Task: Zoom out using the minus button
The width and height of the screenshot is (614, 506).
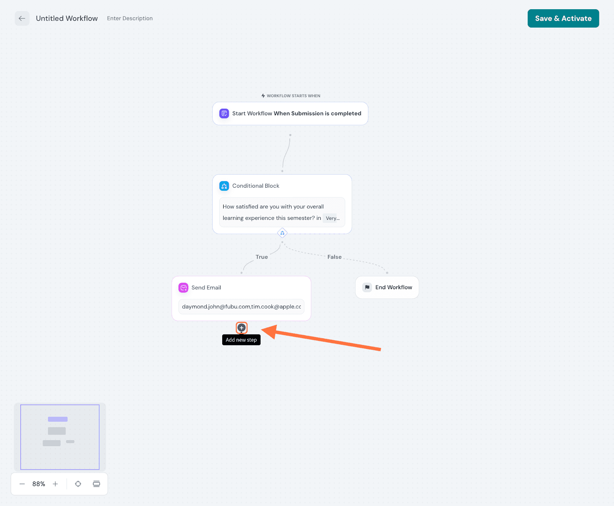Action: (x=22, y=484)
